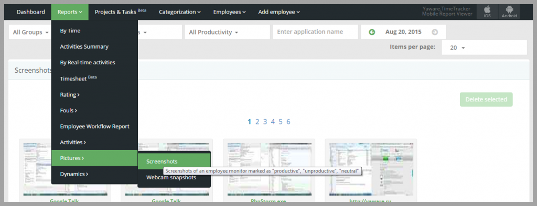Open the PhpStorm.exe screenshot thumbnail
This screenshot has height=206, width=537.
[269, 169]
